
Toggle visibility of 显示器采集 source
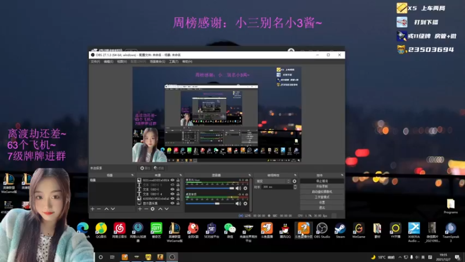172,203
